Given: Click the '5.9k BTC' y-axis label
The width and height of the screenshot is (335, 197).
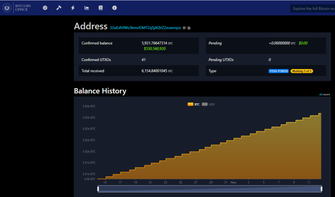Looking at the screenshot, I should click(x=90, y=179).
